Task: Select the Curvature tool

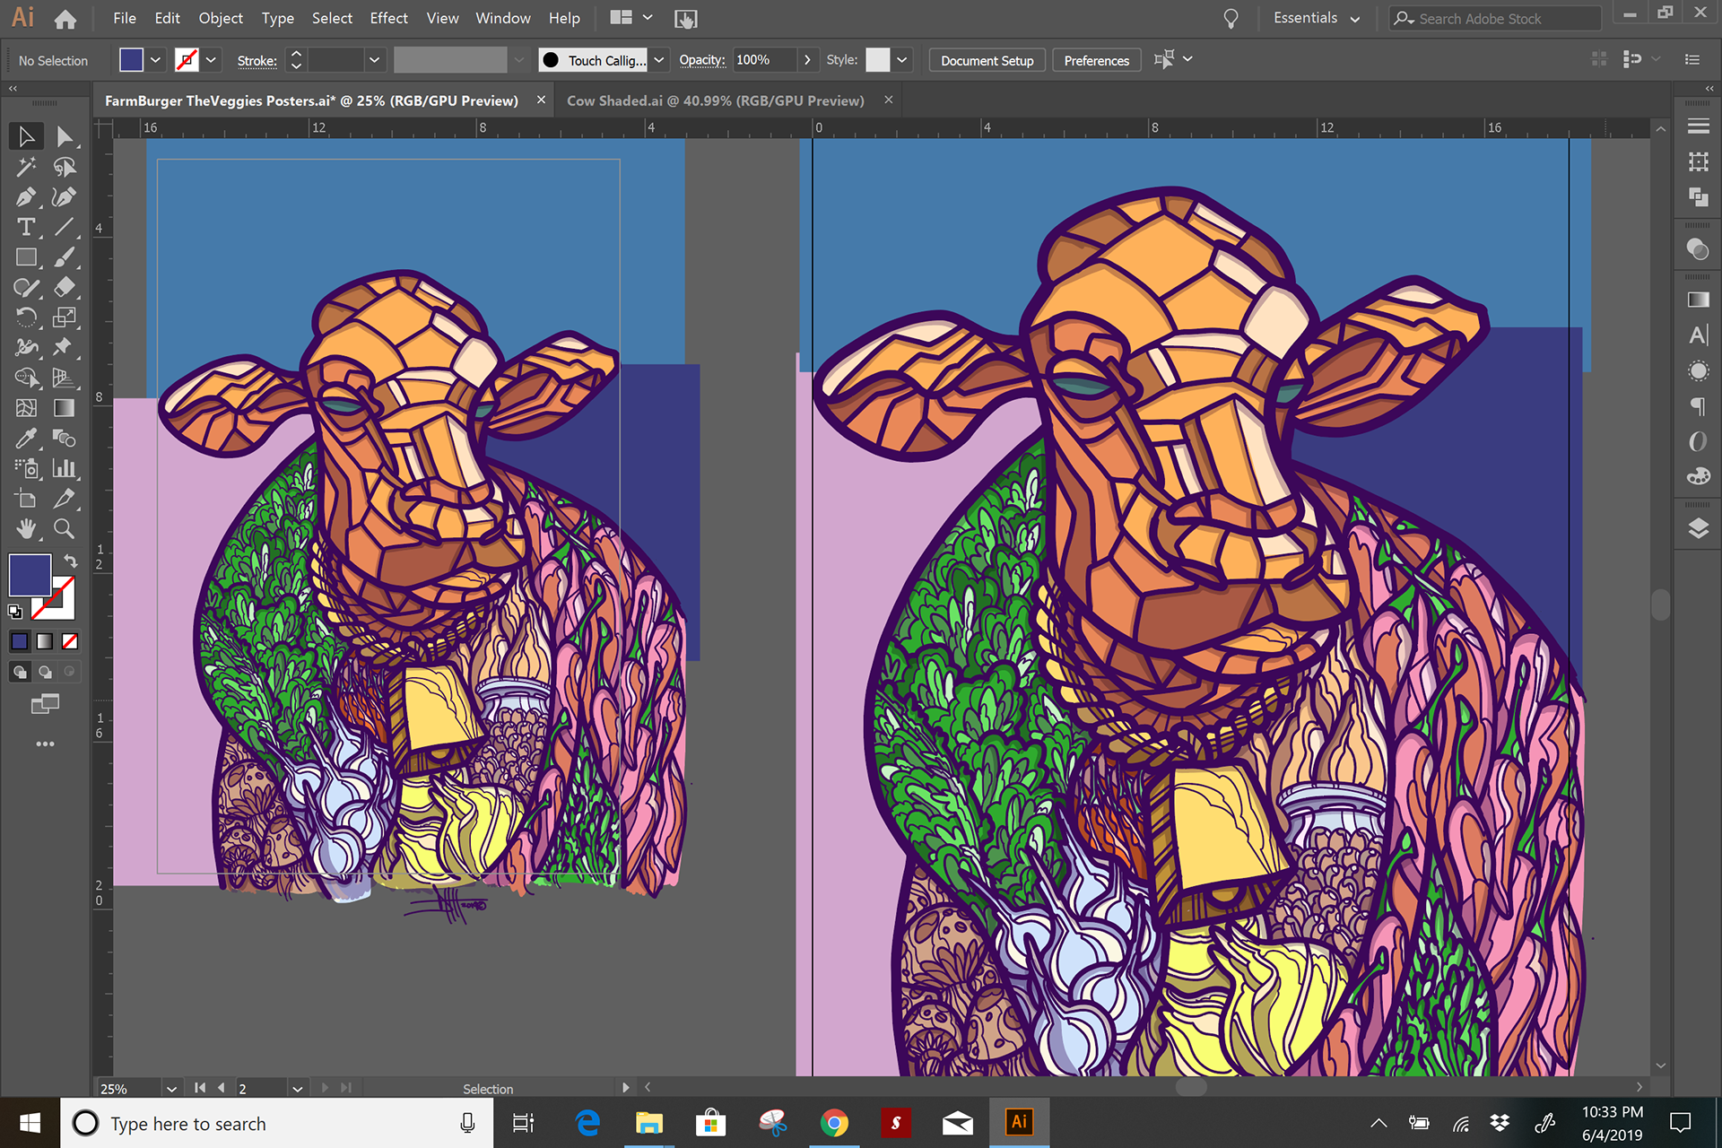Action: 64,196
